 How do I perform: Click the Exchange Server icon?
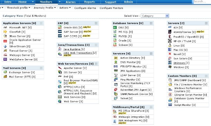(x=5, y=72)
